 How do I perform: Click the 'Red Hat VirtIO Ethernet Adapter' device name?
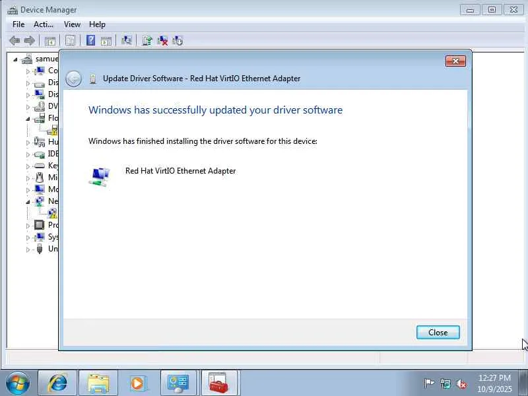click(180, 171)
